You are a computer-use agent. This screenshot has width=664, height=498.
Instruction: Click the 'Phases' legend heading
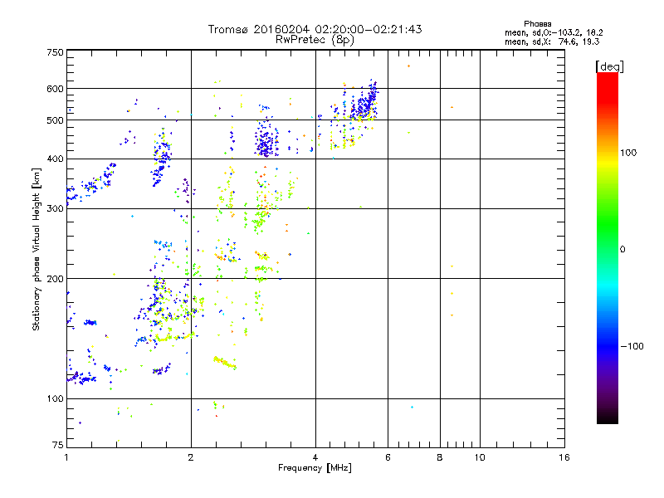coord(537,24)
